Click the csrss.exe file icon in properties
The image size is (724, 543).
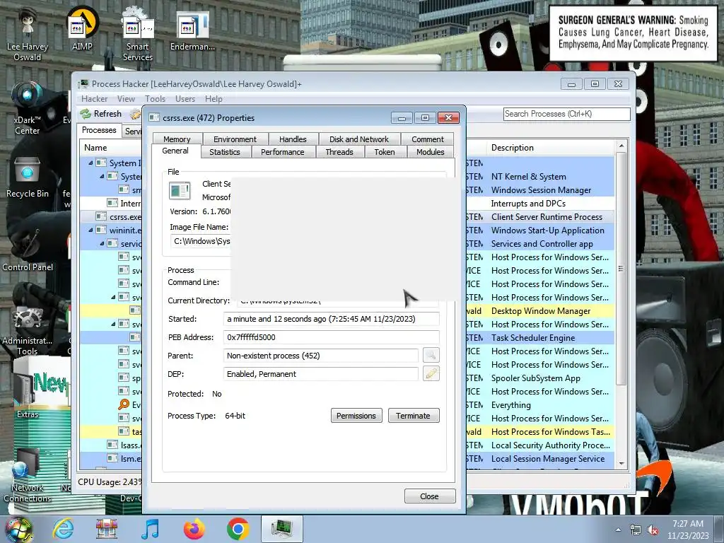coord(180,190)
